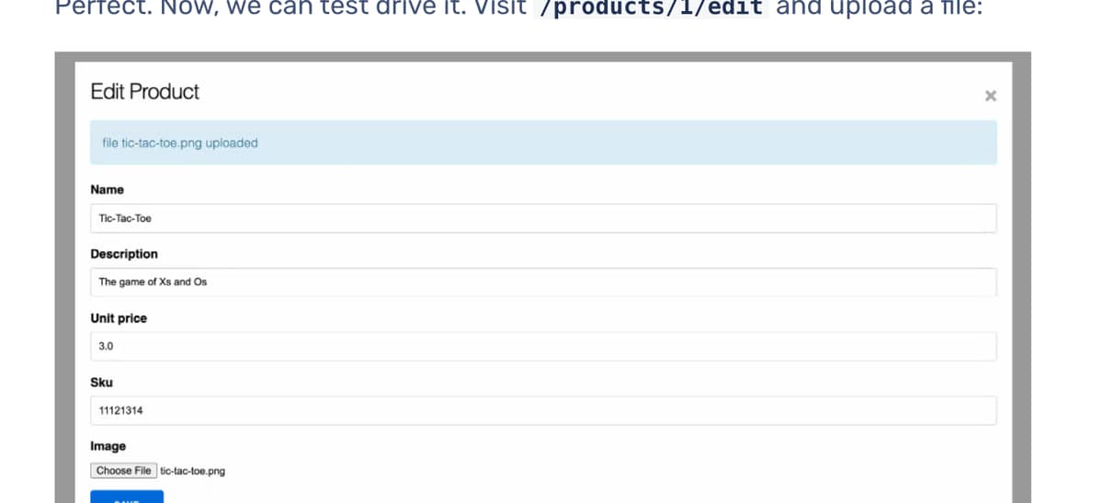Image resolution: width=1103 pixels, height=503 pixels.
Task: Select the Unit price field showing 3.0
Action: (543, 346)
